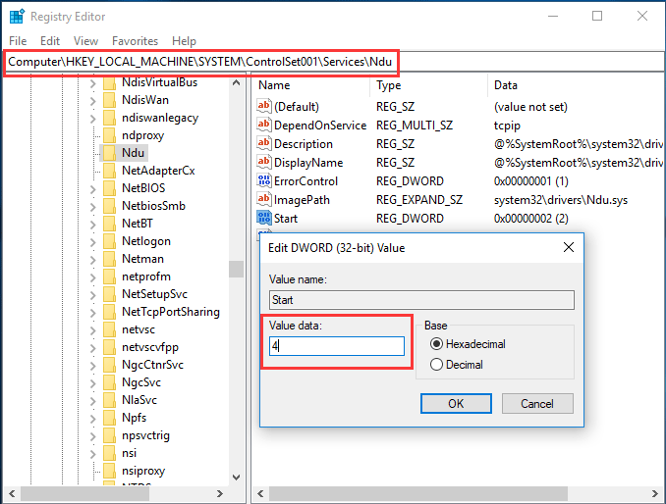Click the tcpip data cell

(507, 126)
